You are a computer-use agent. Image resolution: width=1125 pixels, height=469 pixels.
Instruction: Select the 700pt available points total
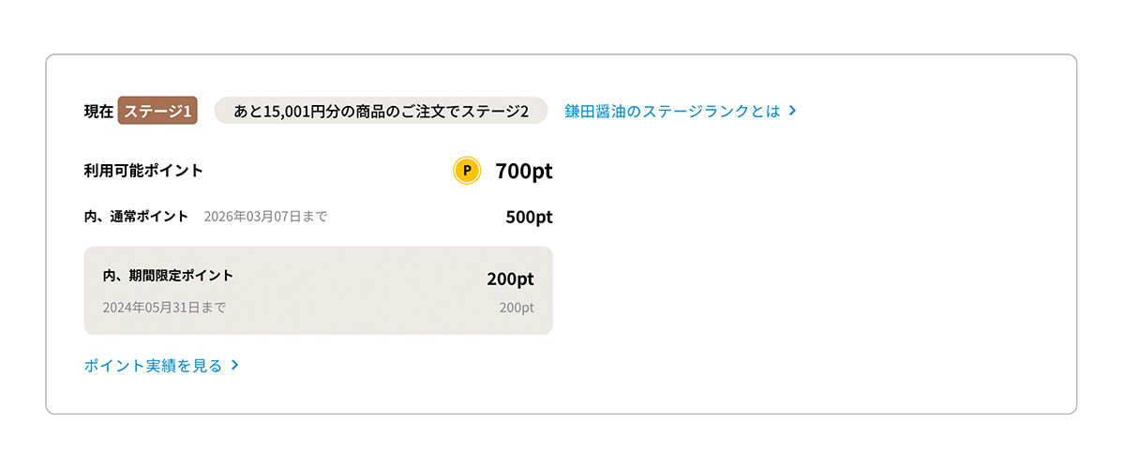(x=524, y=171)
